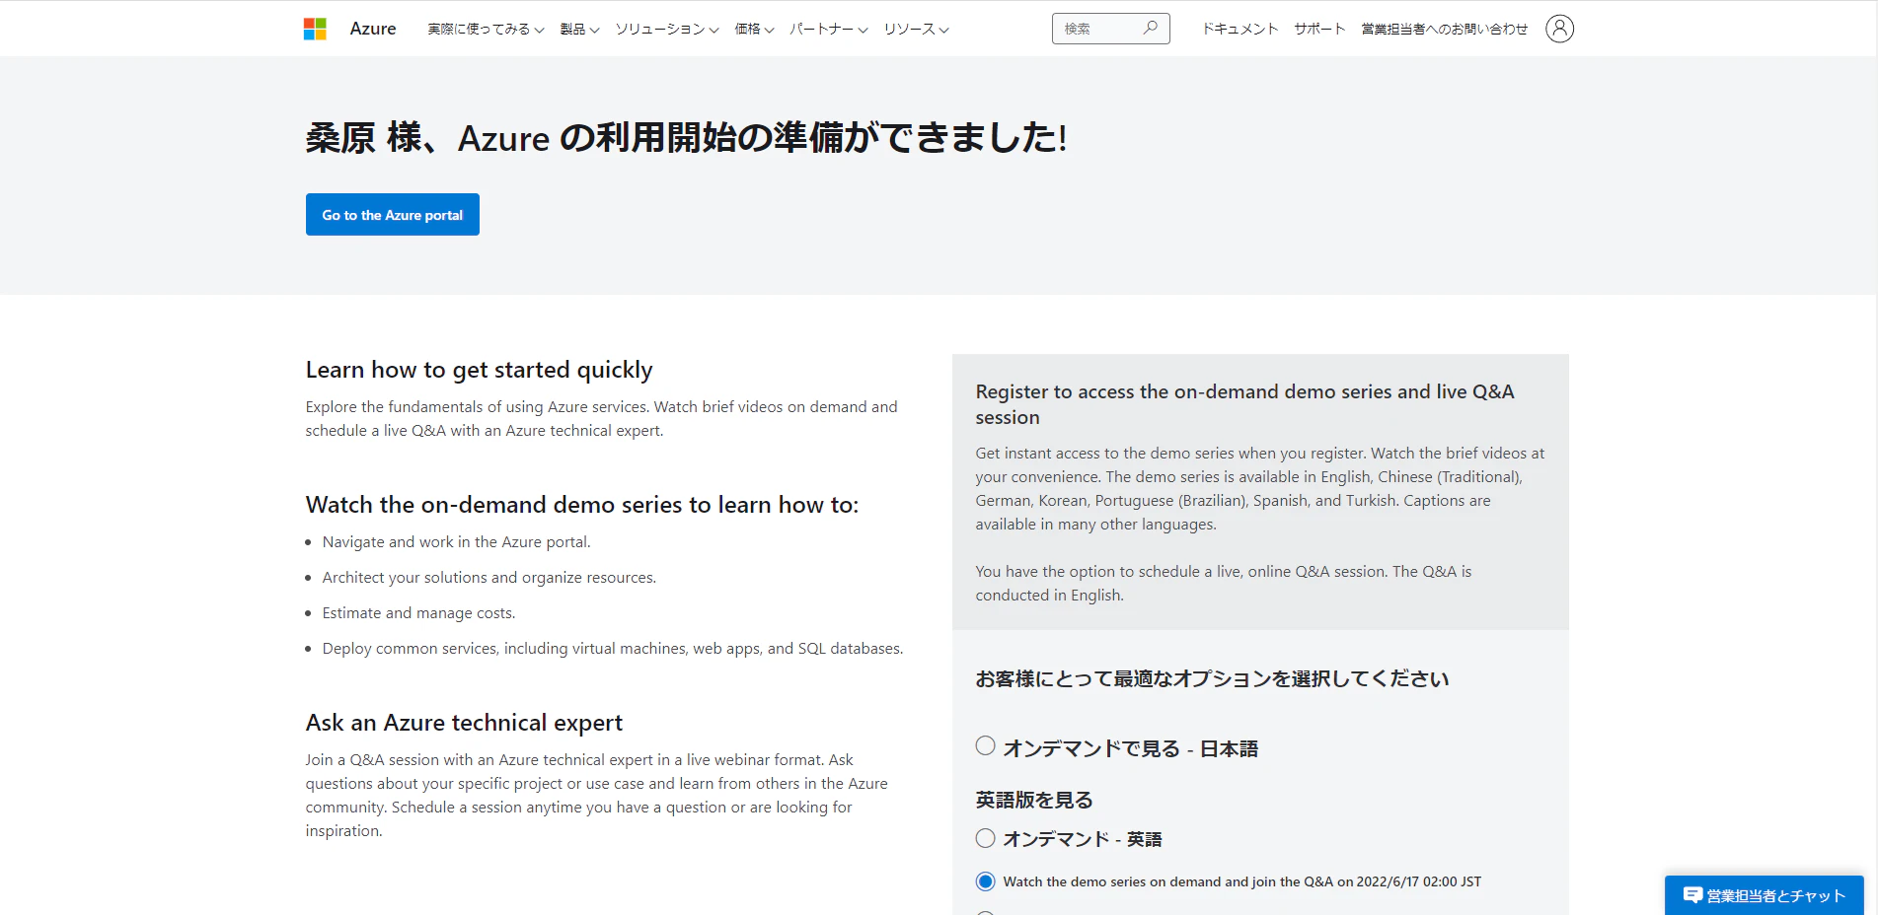Click the Register to access the on-demand heading

pyautogui.click(x=1244, y=404)
